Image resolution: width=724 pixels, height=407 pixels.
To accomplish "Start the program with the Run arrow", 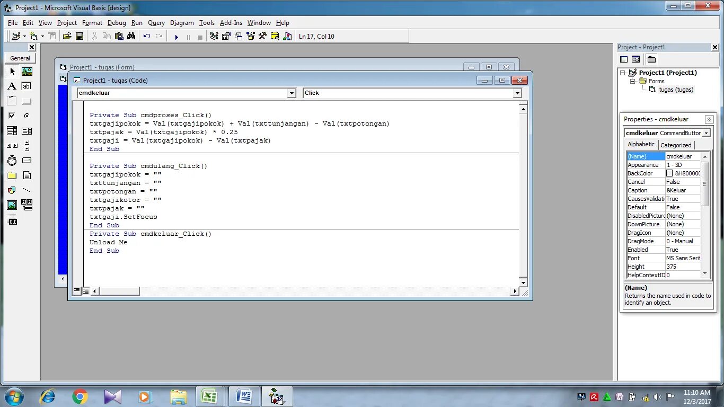I will coord(176,37).
